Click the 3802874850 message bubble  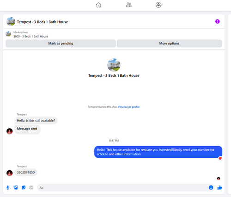(x=26, y=172)
